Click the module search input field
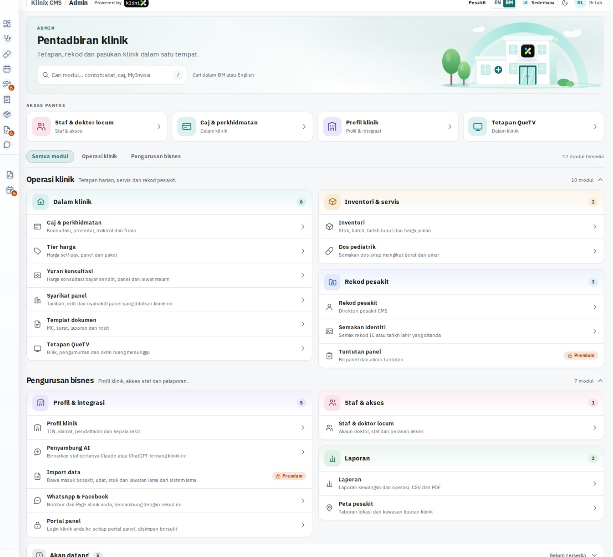This screenshot has width=613, height=557. (112, 75)
